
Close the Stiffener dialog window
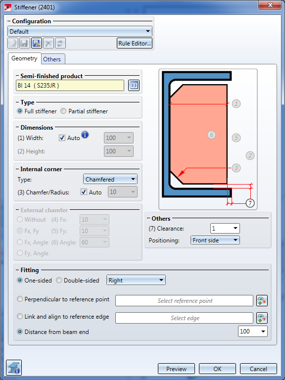coord(270,5)
